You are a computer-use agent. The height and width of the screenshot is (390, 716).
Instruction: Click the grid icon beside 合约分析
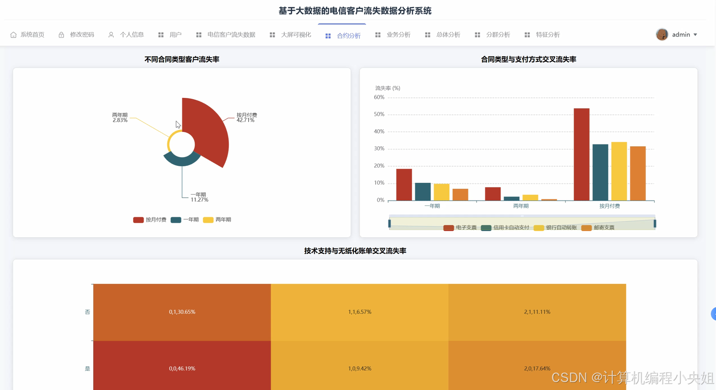328,36
